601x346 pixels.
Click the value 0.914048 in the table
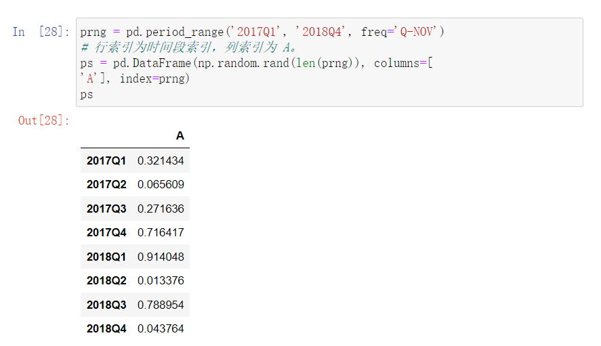[161, 257]
